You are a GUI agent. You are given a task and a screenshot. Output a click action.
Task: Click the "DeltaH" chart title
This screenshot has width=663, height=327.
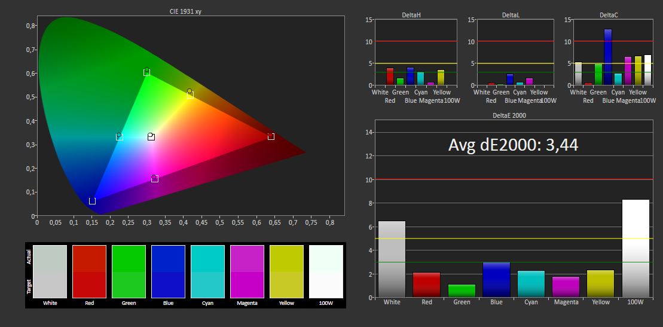411,15
